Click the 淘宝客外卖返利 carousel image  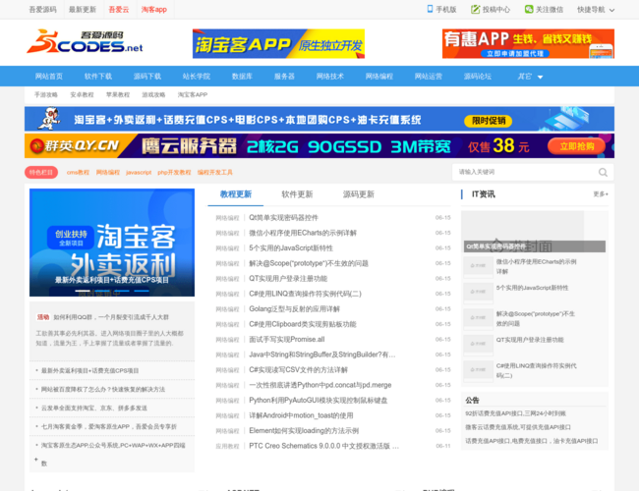[x=112, y=243]
